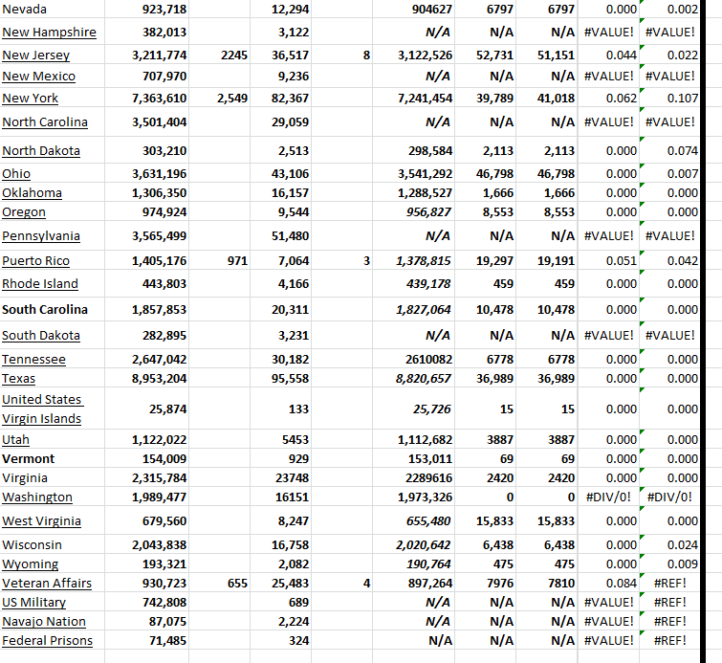Select the Virginia name cell
The height and width of the screenshot is (663, 722).
[x=52, y=478]
